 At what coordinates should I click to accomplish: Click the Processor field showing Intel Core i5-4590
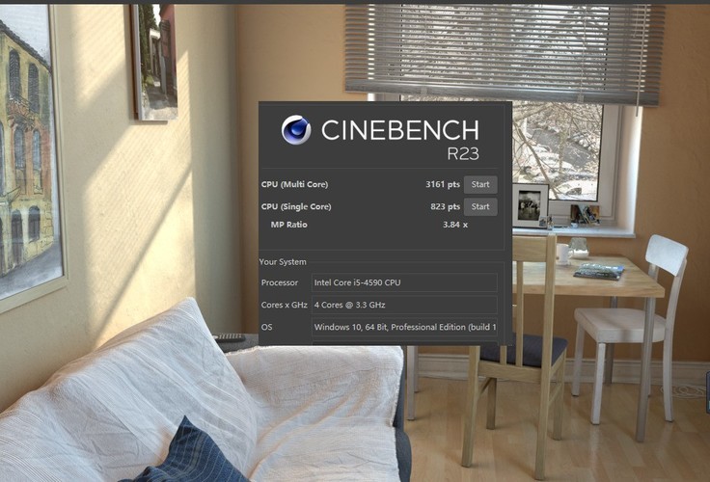click(404, 282)
